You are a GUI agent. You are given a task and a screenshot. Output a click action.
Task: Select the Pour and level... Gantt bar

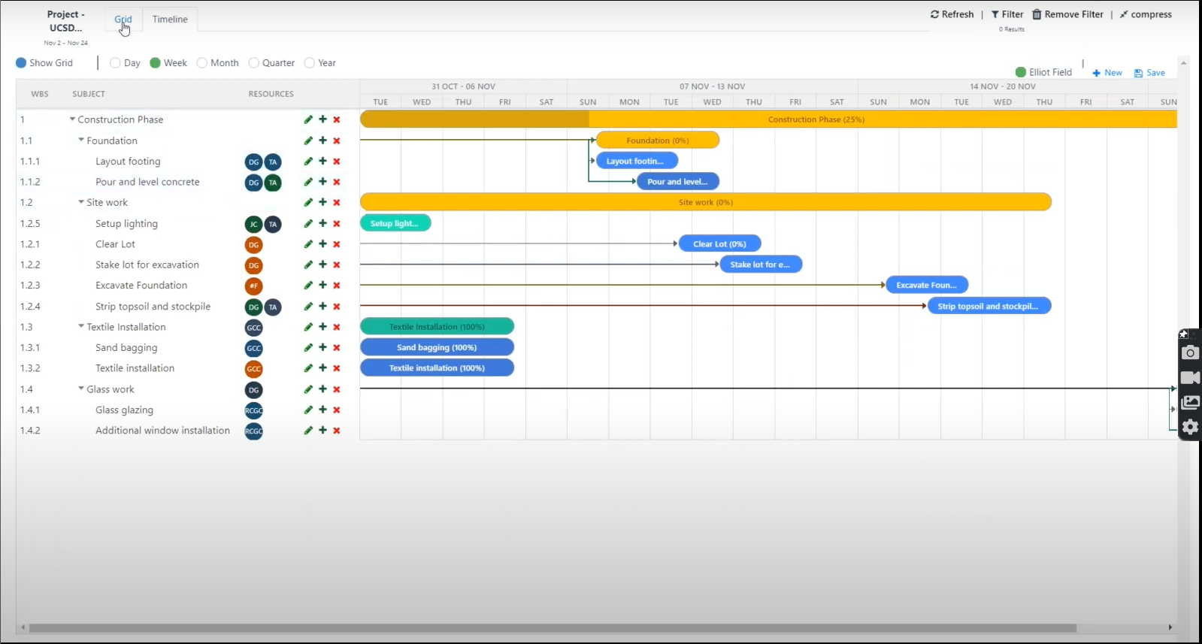[678, 182]
